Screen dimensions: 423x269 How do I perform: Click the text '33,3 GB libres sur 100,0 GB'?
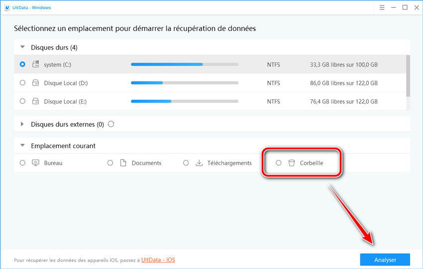point(344,65)
